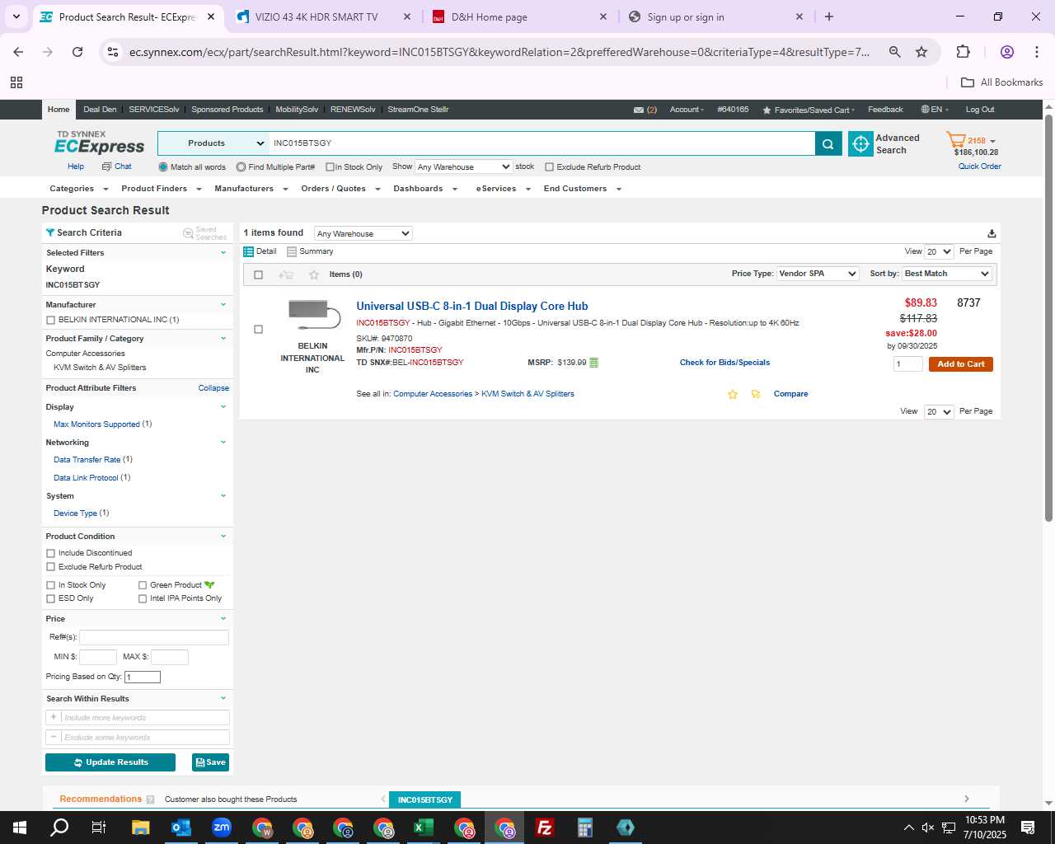Open the Dashboards menu
This screenshot has height=844, width=1055.
point(425,189)
